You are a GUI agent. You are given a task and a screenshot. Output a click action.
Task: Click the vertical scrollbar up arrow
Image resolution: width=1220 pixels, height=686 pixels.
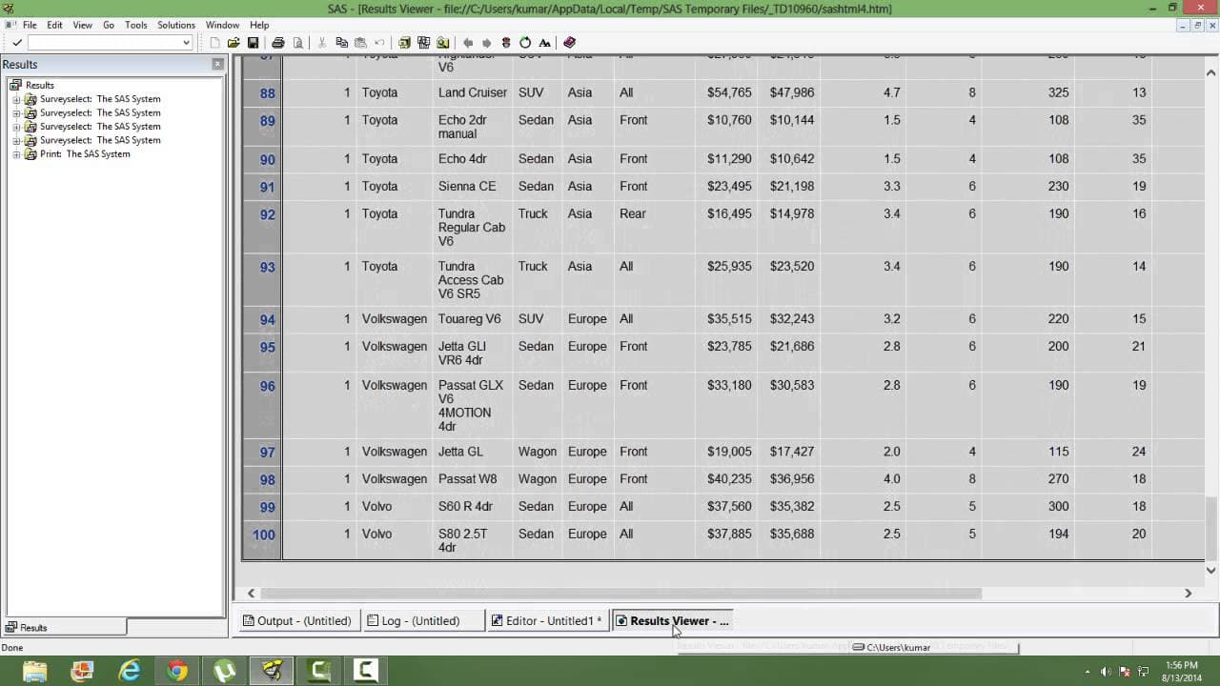(1211, 72)
